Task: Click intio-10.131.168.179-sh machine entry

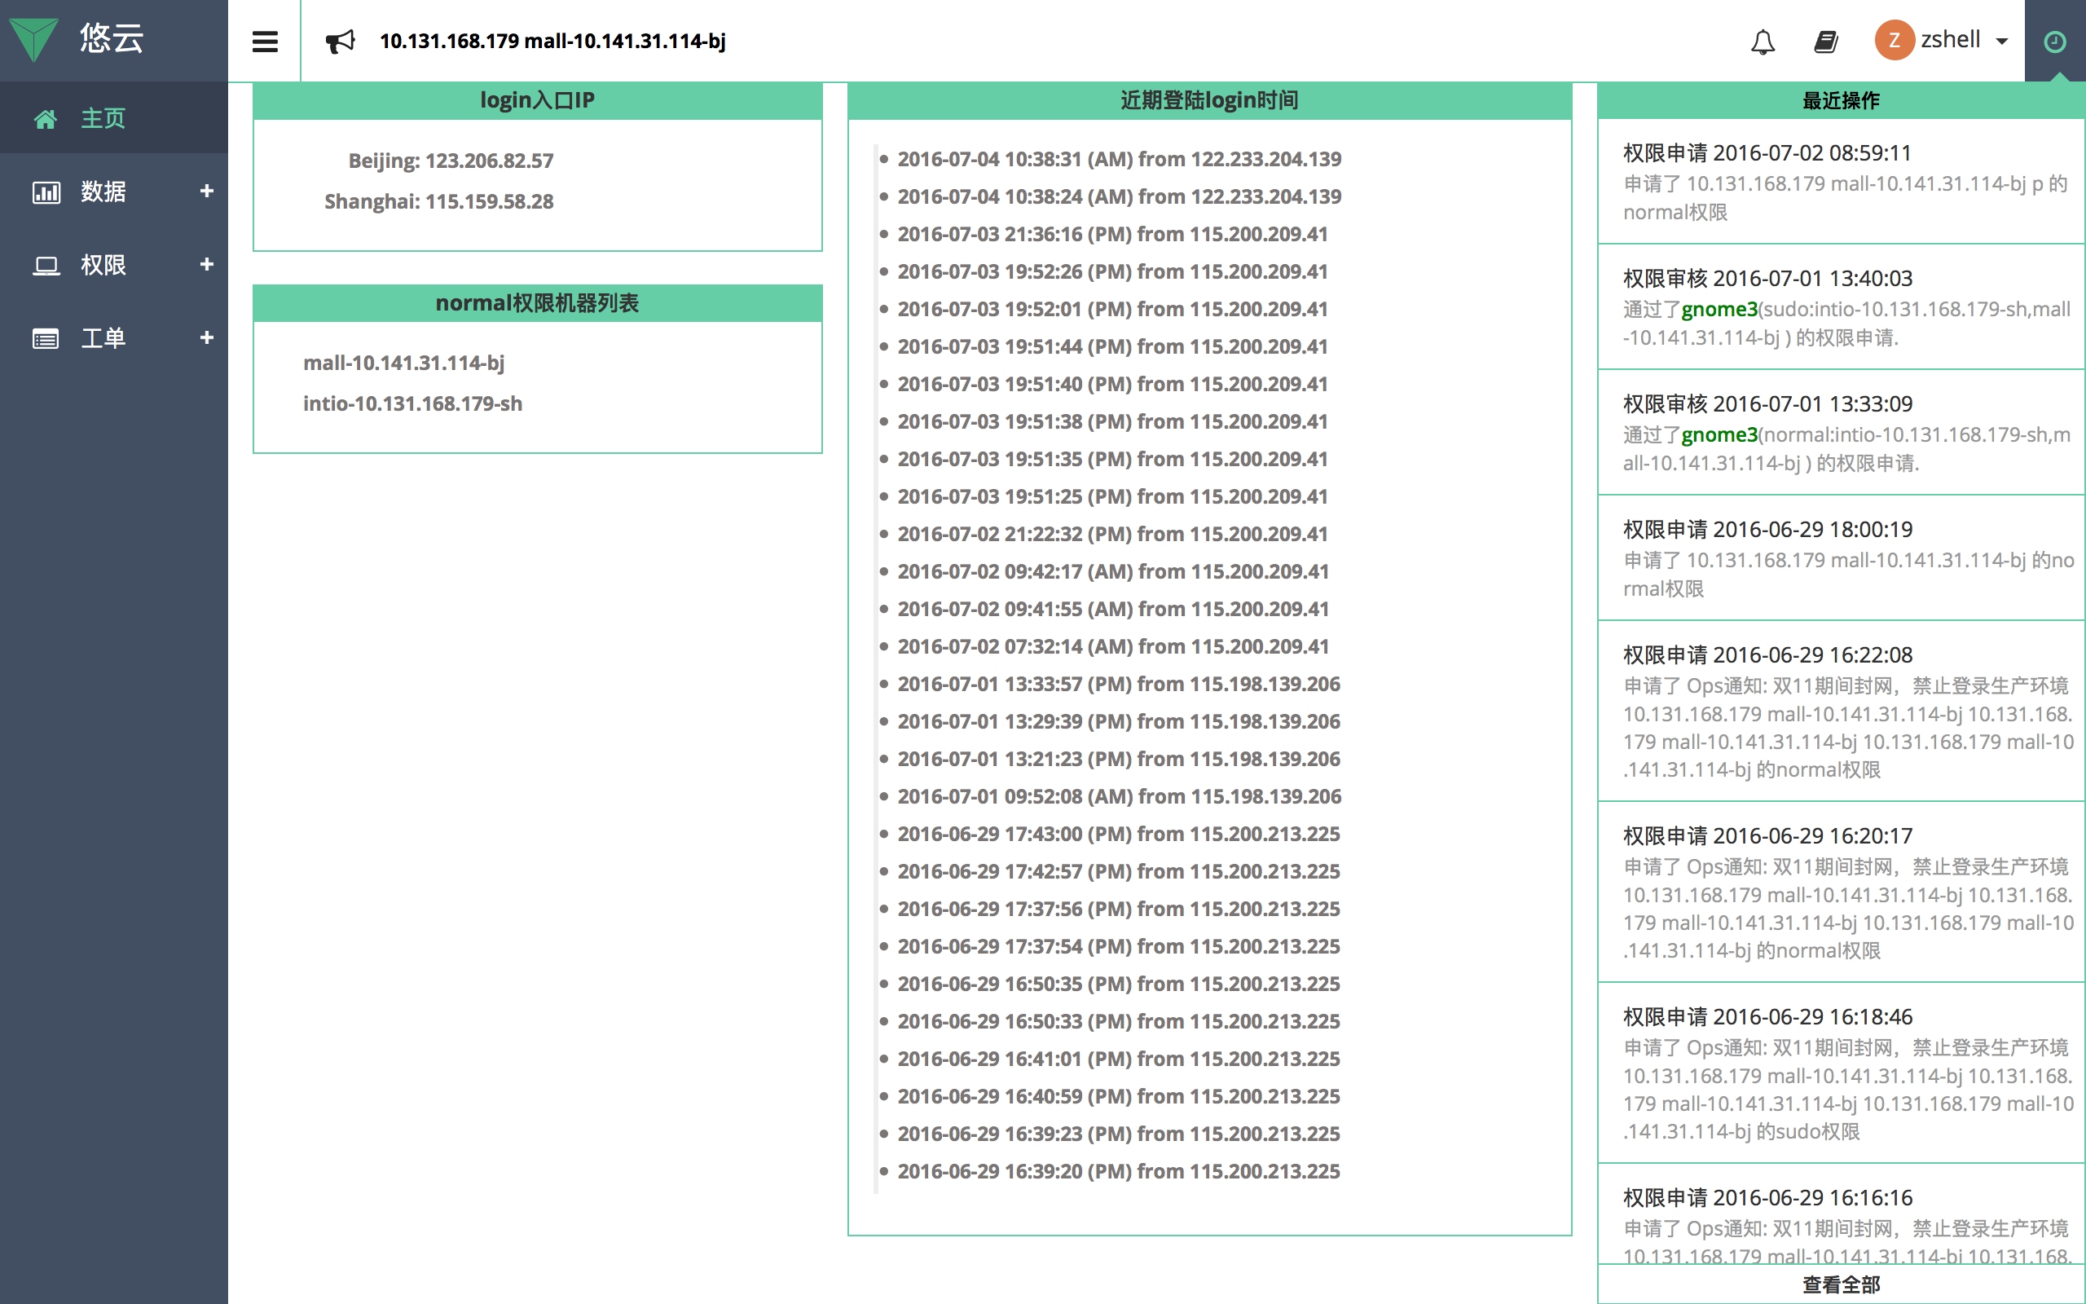Action: point(412,403)
